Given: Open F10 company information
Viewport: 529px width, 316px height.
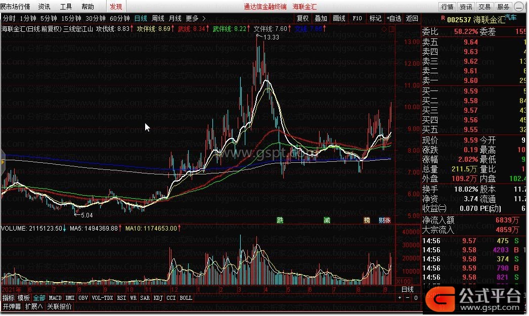Looking at the screenshot, I should 357,18.
